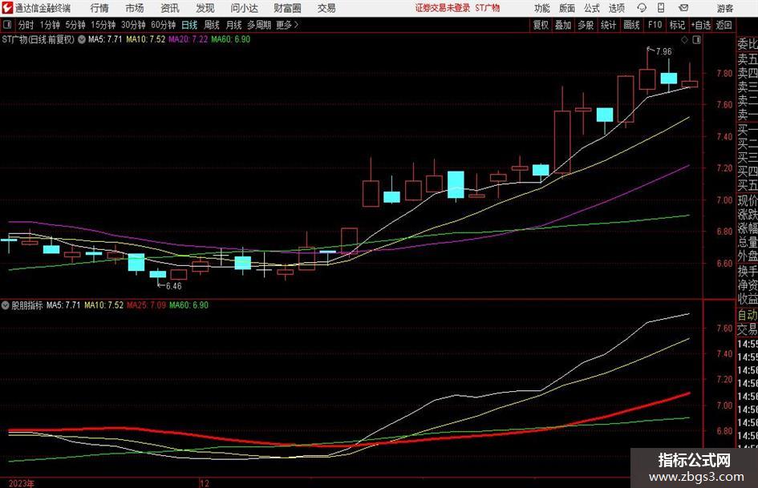Image resolution: width=758 pixels, height=488 pixels.
Task: Click the purple MA20: 7.22 label
Action: [x=188, y=39]
